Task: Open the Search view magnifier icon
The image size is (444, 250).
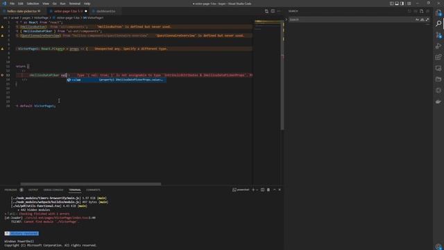Action: [x=438, y=24]
